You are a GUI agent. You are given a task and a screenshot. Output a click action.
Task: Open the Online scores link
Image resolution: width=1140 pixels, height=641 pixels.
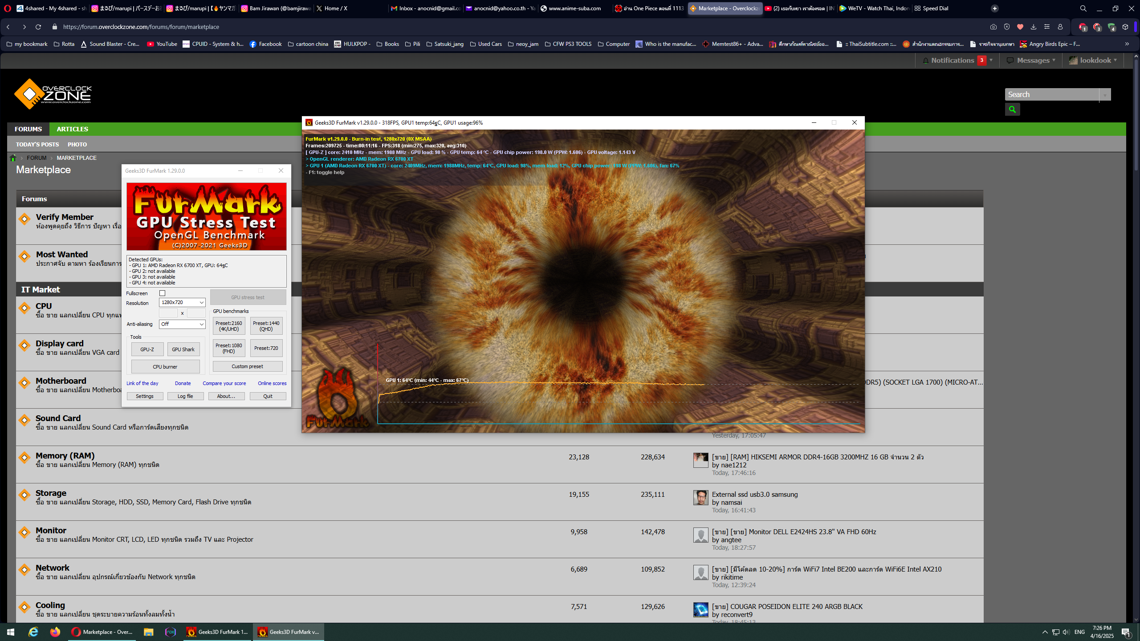[x=272, y=383]
